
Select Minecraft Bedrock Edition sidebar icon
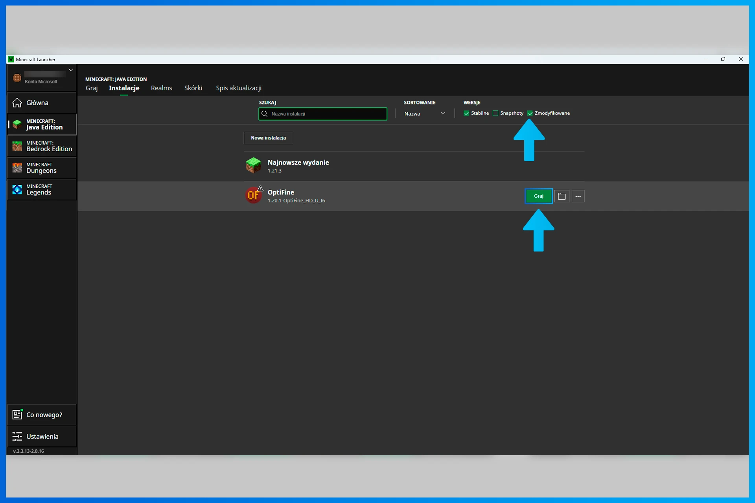pos(17,146)
